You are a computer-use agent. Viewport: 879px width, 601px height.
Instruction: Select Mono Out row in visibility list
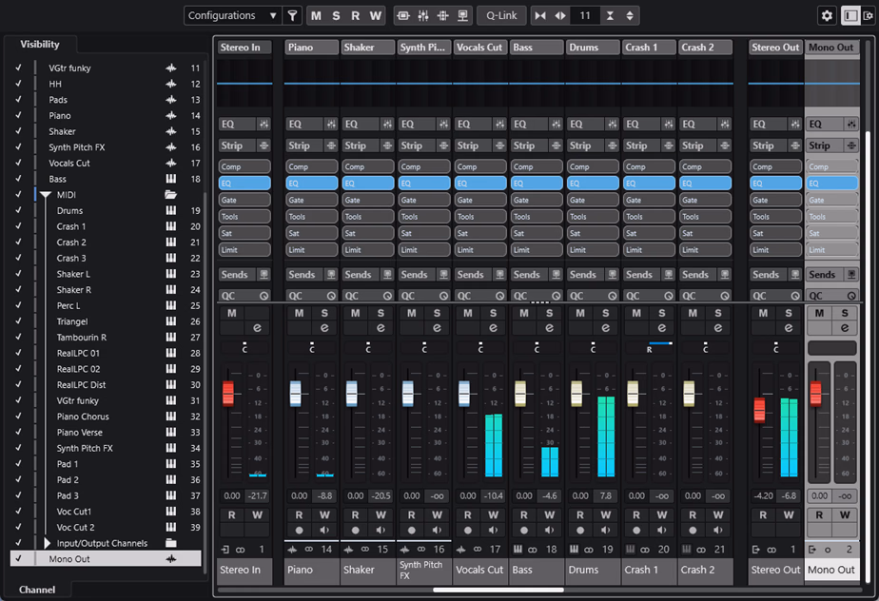[106, 558]
